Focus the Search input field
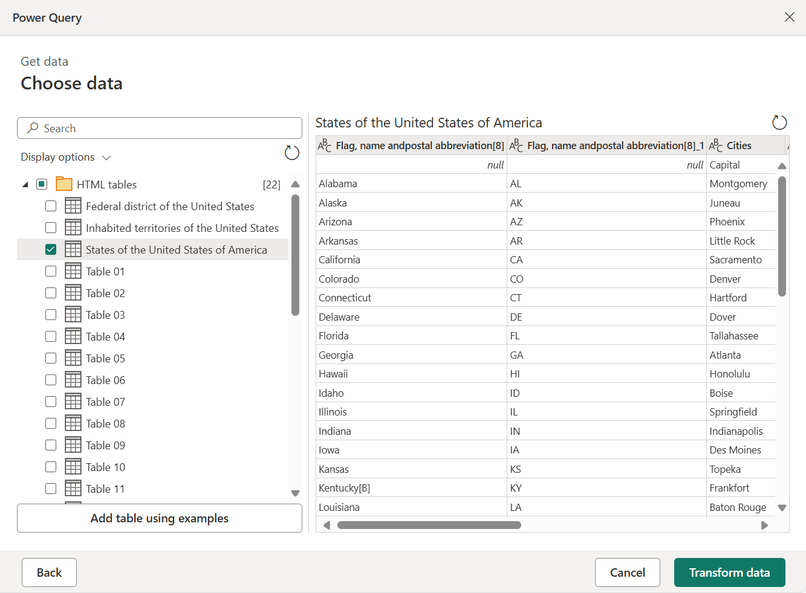This screenshot has height=593, width=806. click(160, 128)
